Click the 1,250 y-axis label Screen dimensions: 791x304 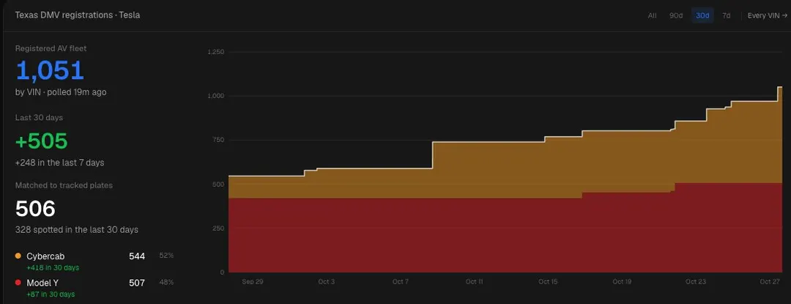pos(216,52)
